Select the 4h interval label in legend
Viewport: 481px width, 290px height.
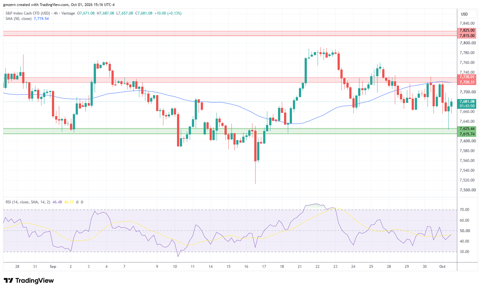click(56, 13)
